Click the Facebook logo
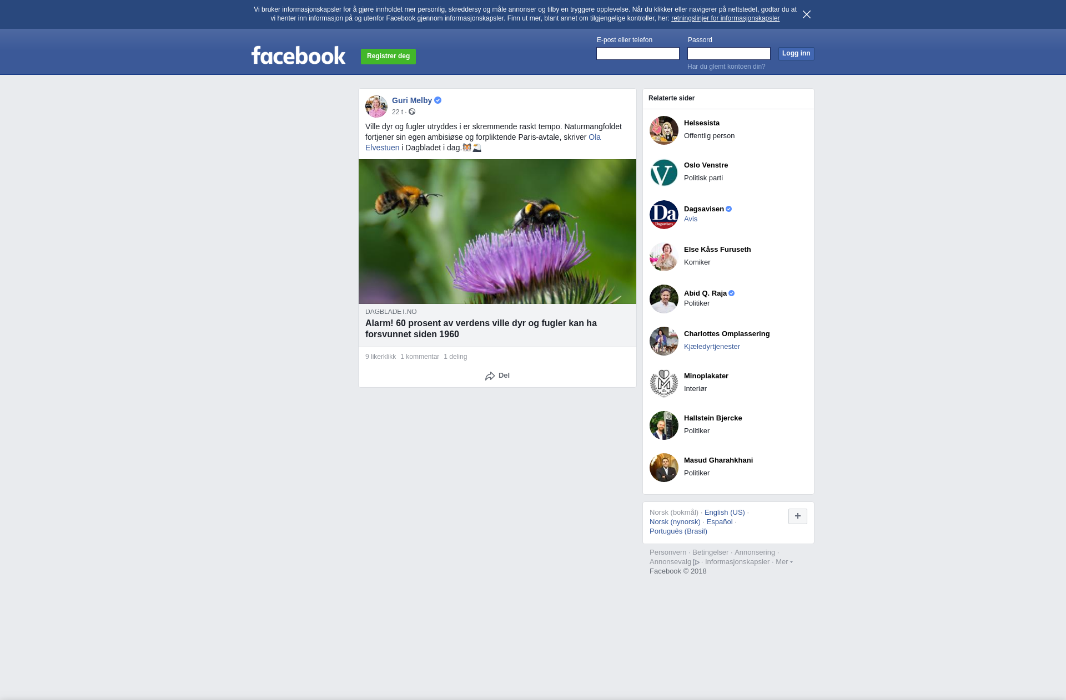The image size is (1066, 700). point(298,55)
